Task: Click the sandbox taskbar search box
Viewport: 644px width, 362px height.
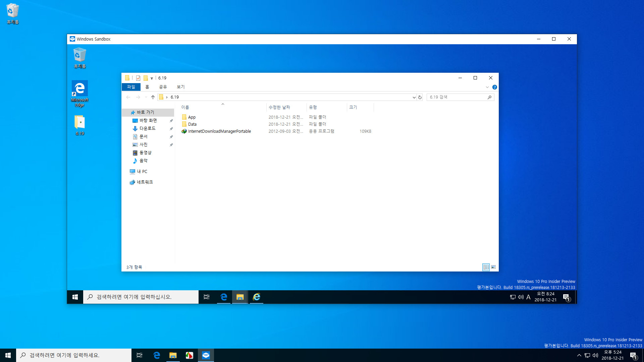Action: [141, 297]
